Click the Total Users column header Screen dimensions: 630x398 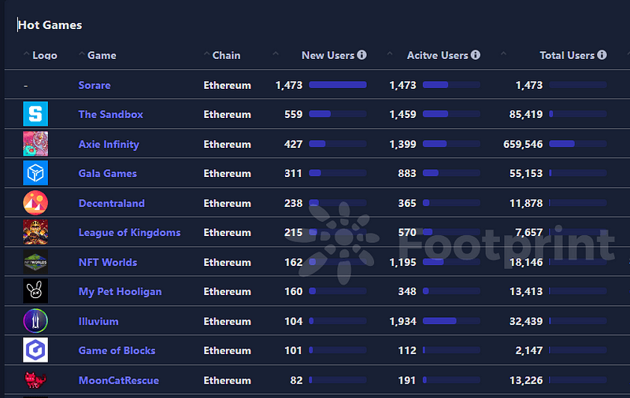pyautogui.click(x=567, y=55)
